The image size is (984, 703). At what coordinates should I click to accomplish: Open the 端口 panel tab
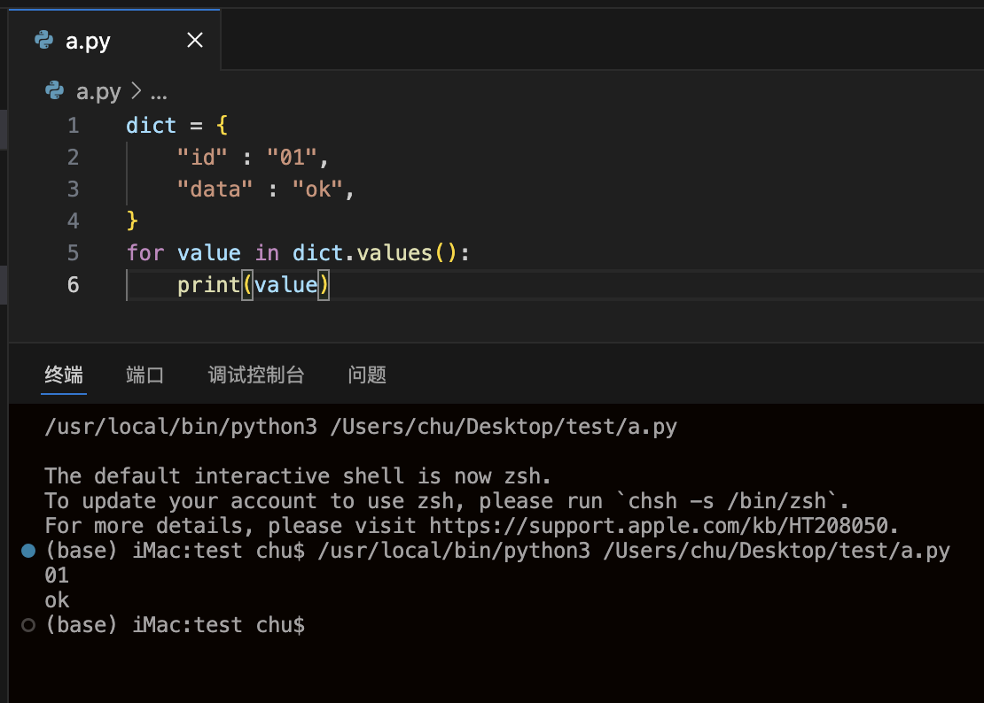click(x=145, y=375)
